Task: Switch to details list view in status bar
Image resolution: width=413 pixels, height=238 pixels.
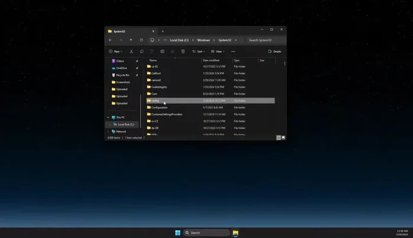Action: [278, 137]
